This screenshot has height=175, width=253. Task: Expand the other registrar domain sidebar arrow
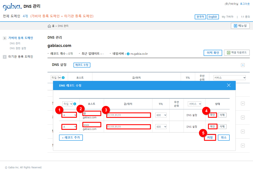point(5,57)
